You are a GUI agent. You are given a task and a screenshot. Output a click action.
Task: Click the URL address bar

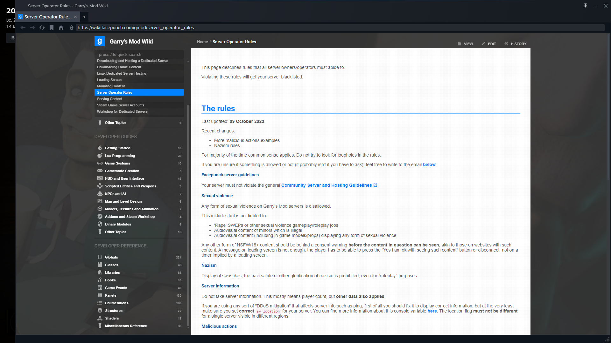(340, 28)
